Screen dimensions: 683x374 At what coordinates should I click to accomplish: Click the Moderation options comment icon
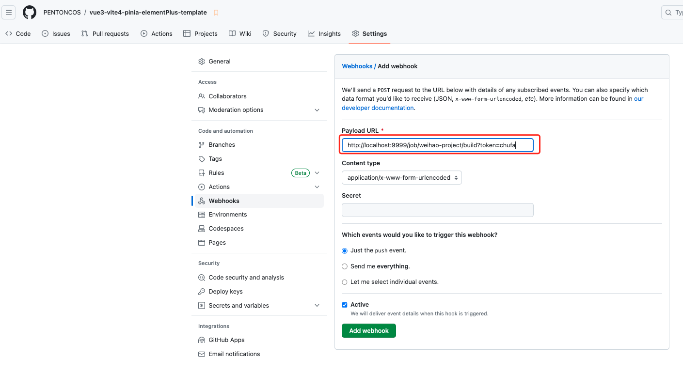click(x=202, y=110)
